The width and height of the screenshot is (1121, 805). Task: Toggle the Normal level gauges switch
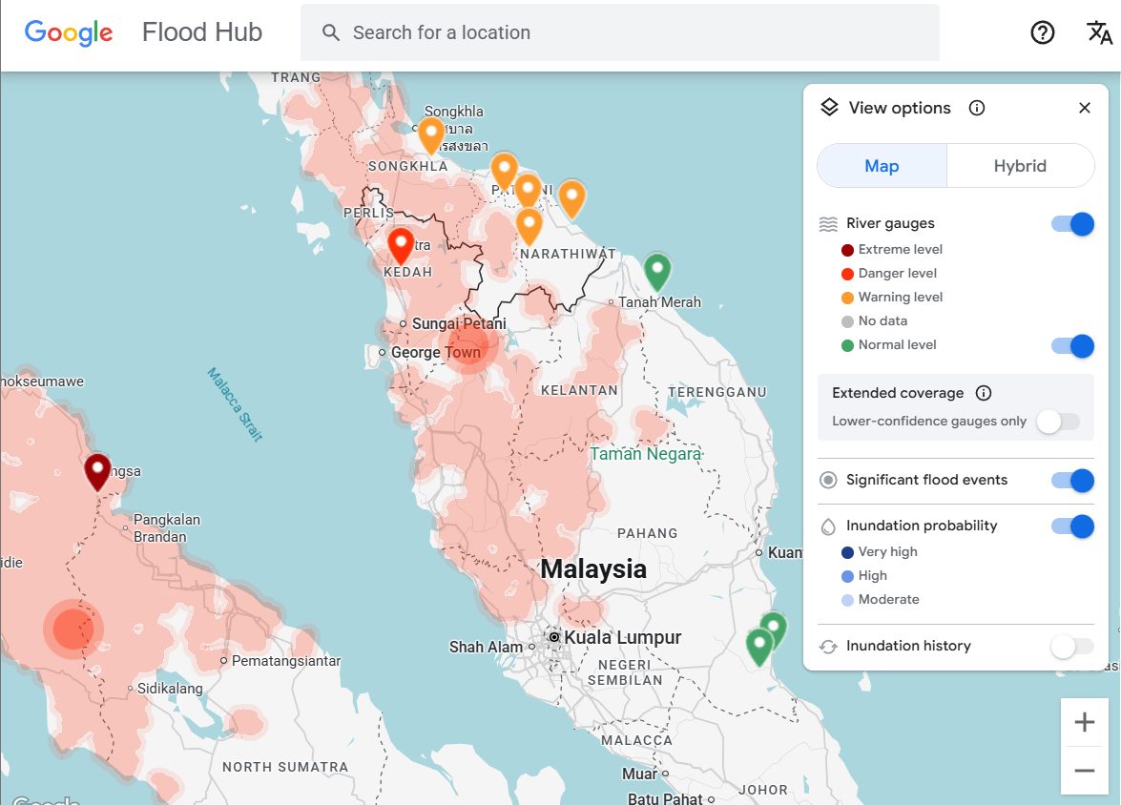click(x=1072, y=345)
